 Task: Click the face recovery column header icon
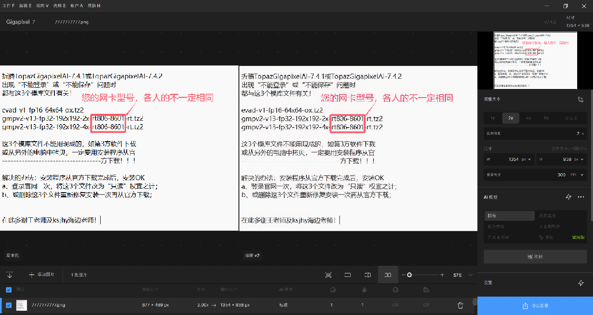[x=396, y=290]
